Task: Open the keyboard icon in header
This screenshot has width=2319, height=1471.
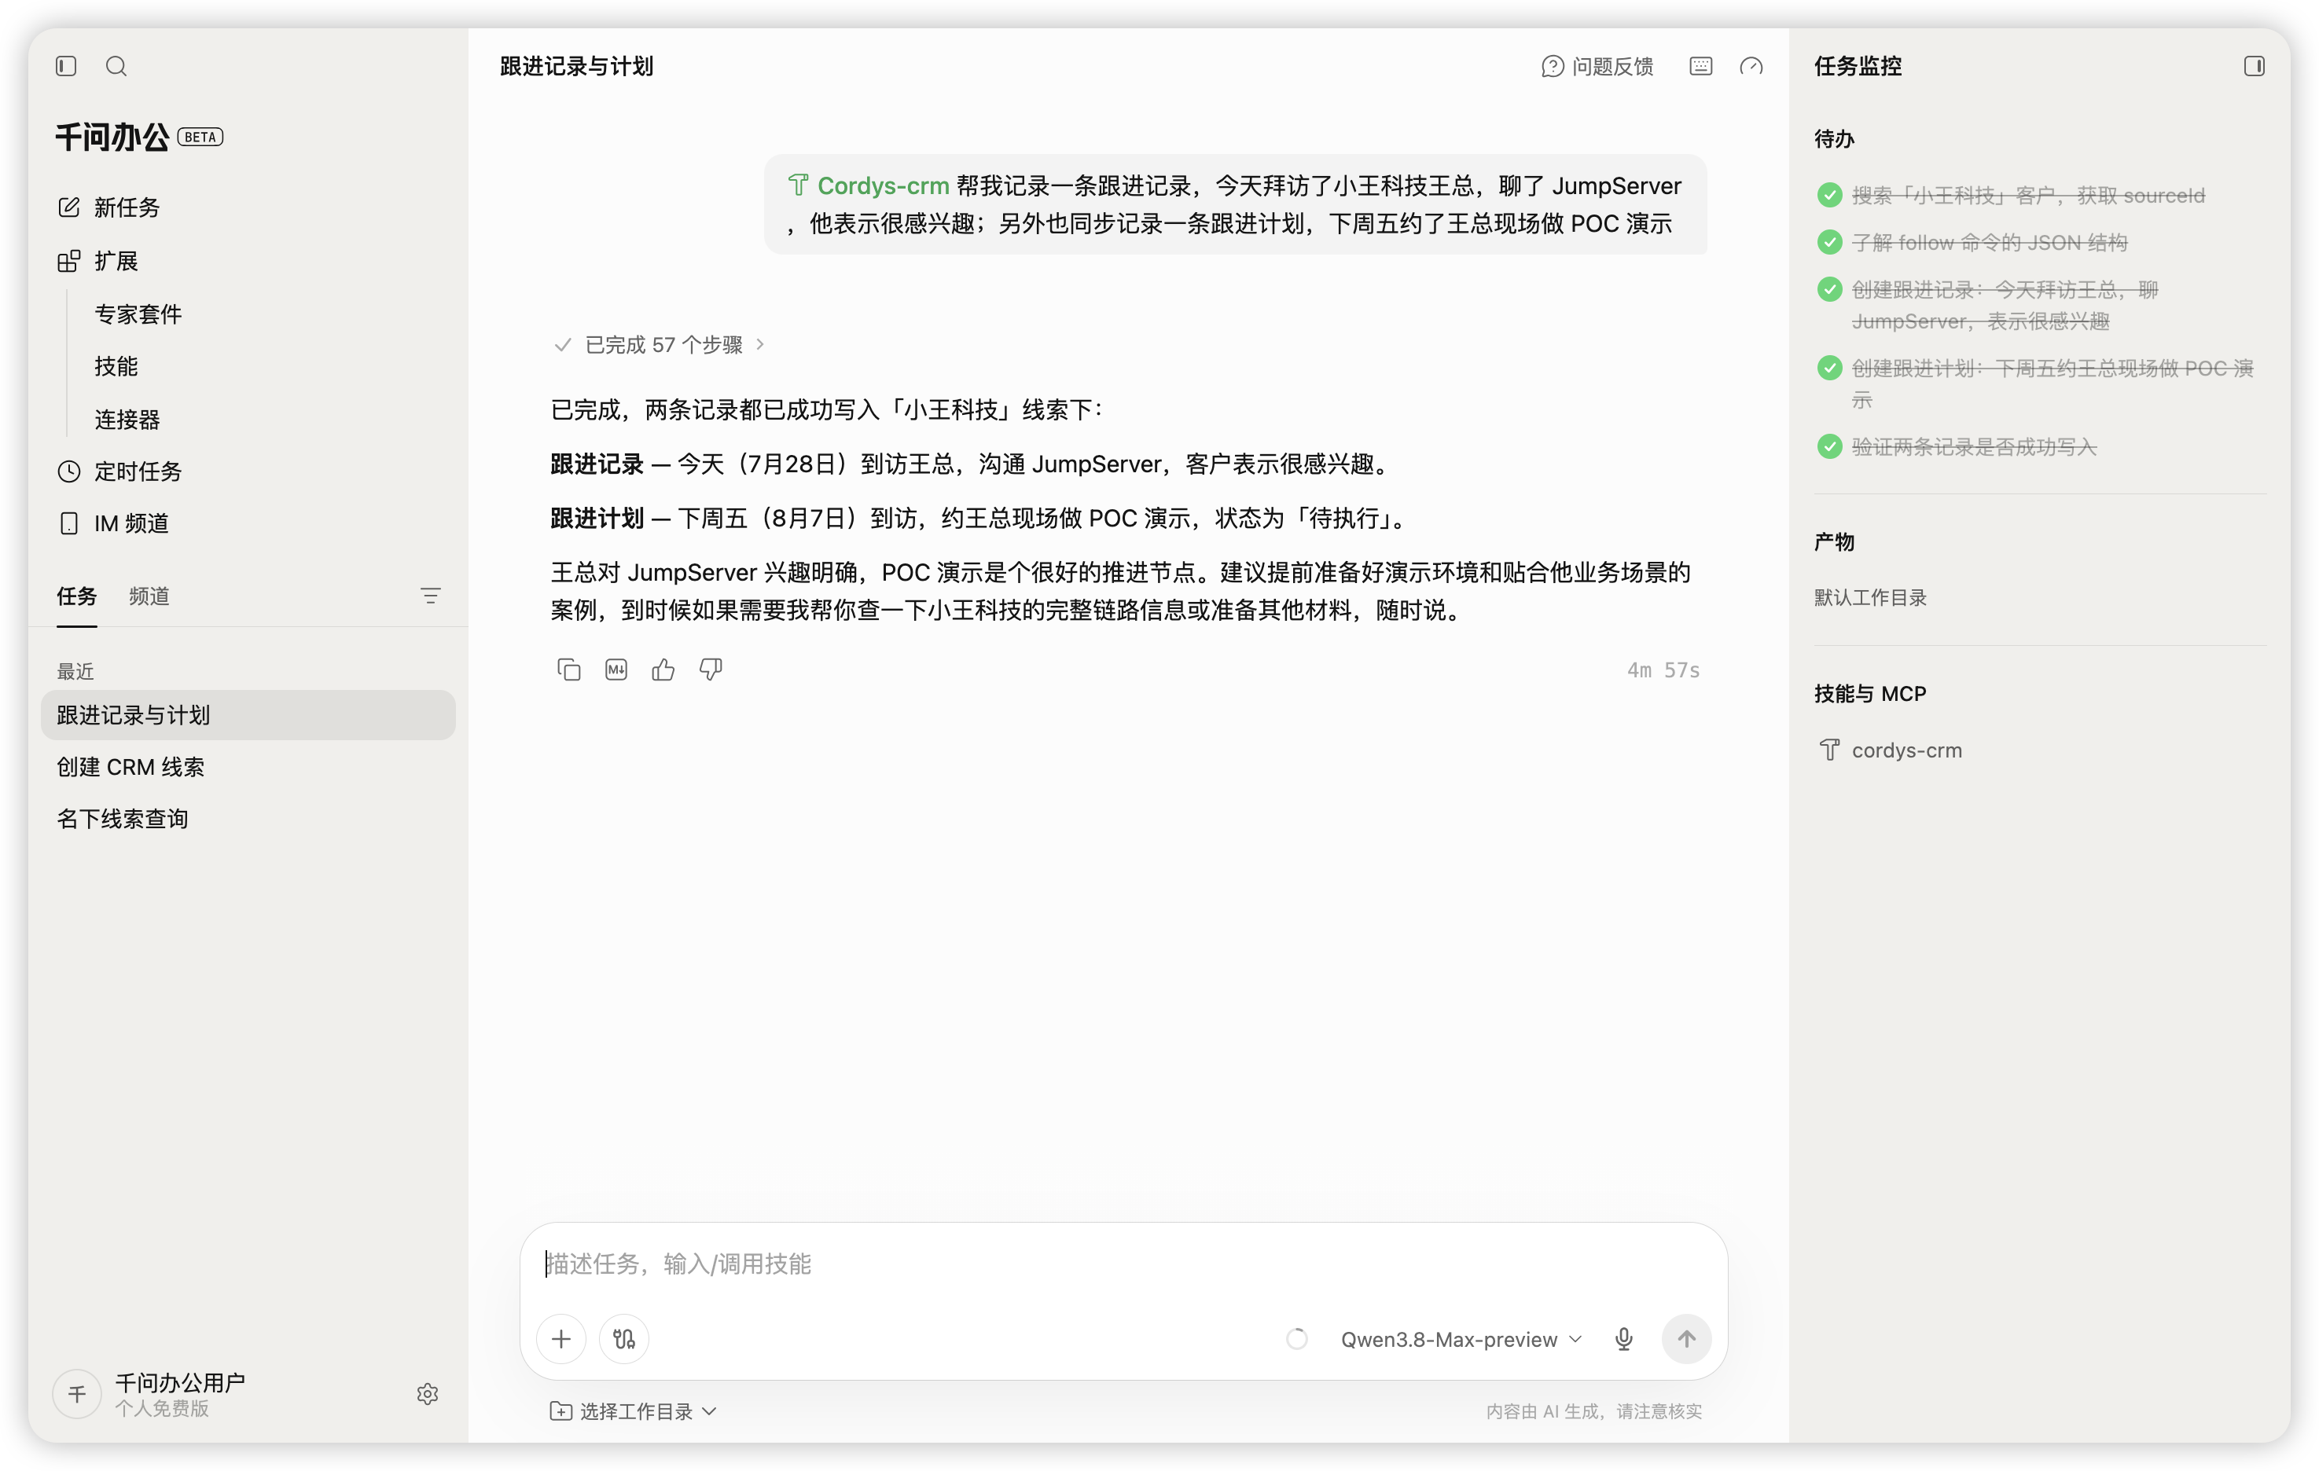Action: click(x=1700, y=65)
